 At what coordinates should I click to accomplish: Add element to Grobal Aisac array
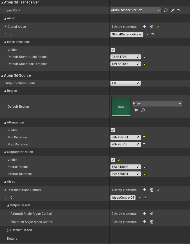tap(145, 27)
